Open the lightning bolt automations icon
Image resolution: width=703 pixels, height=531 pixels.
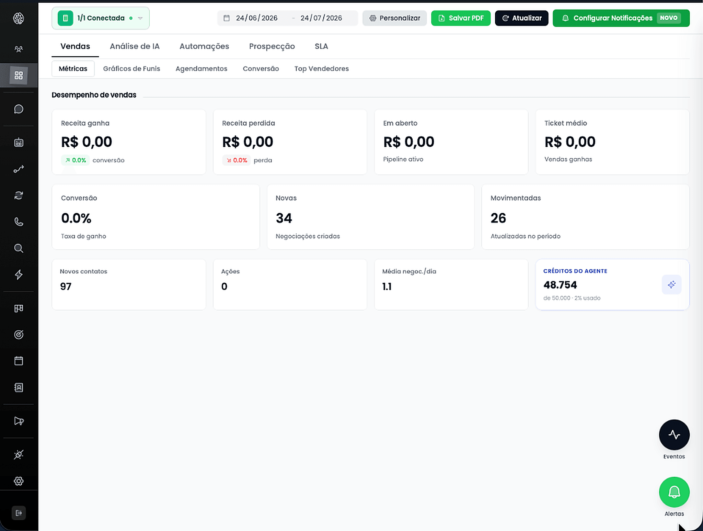pyautogui.click(x=19, y=274)
